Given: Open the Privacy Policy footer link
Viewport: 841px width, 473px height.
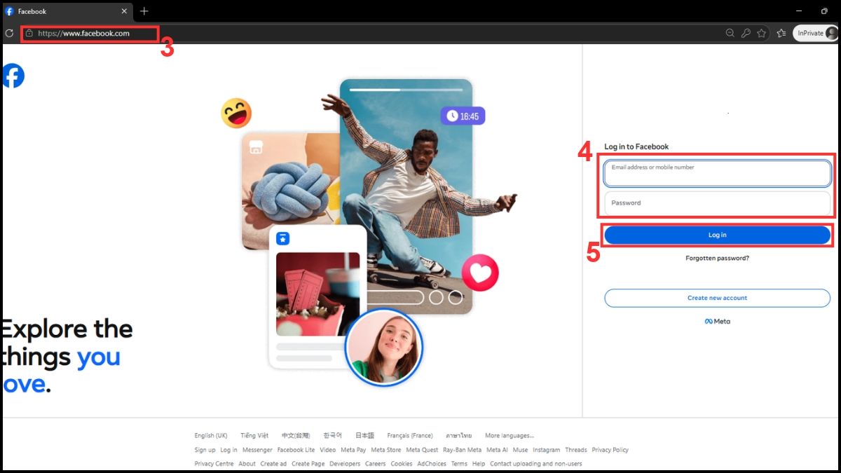Looking at the screenshot, I should coord(610,450).
